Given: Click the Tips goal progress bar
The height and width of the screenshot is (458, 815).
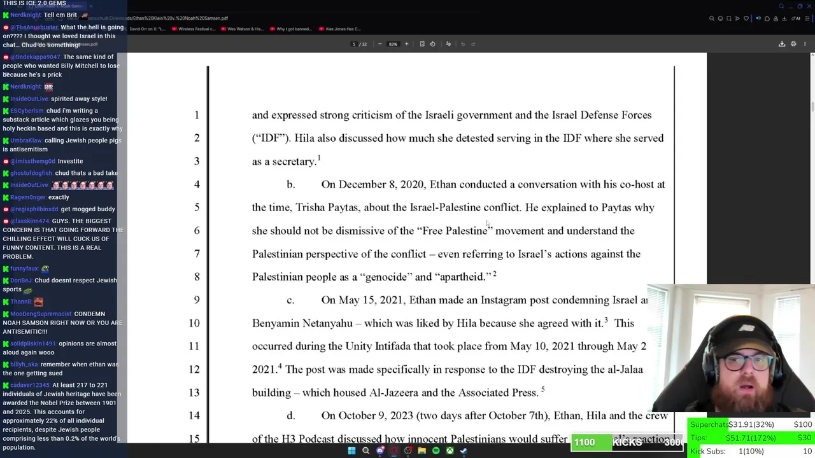Looking at the screenshot, I should [x=751, y=438].
